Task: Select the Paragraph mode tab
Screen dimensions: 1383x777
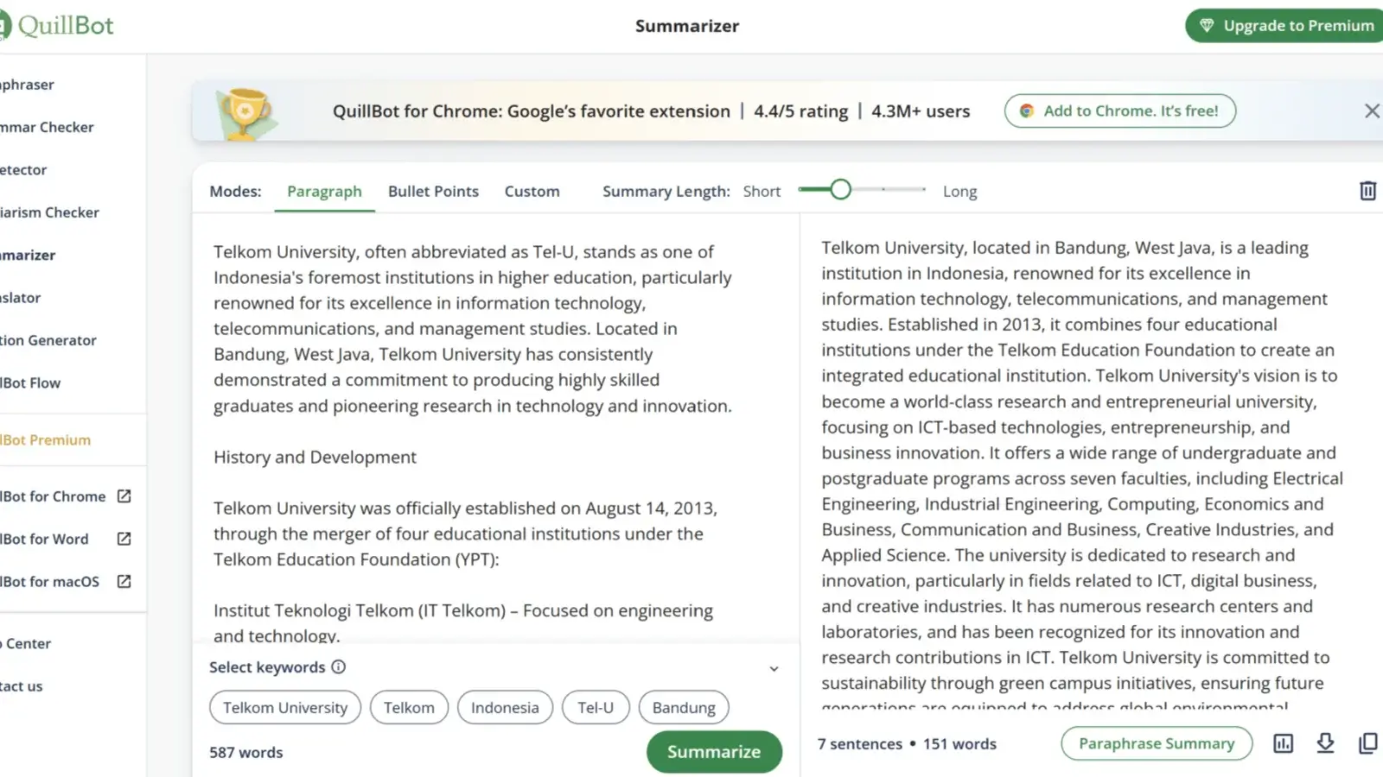Action: [324, 191]
